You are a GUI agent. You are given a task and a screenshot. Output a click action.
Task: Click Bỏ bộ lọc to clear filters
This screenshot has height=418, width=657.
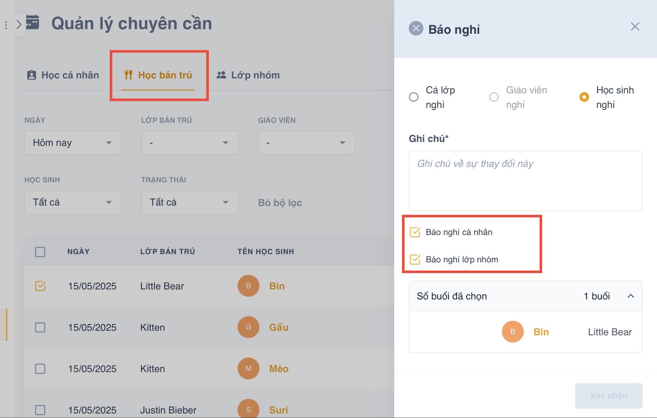point(280,203)
